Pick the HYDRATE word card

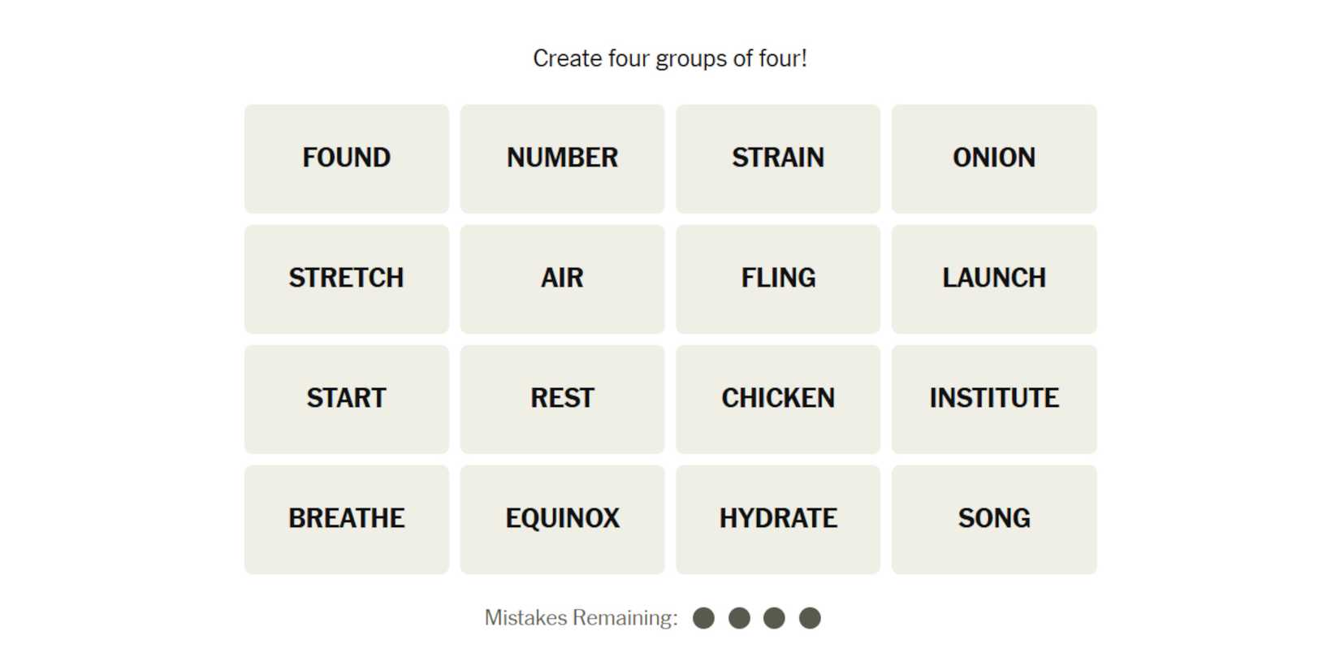pyautogui.click(x=778, y=519)
